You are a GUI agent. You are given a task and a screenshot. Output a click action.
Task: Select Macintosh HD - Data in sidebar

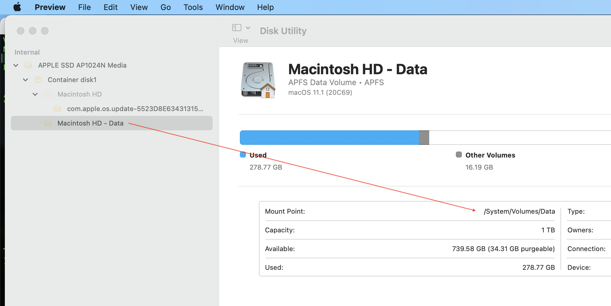112,123
